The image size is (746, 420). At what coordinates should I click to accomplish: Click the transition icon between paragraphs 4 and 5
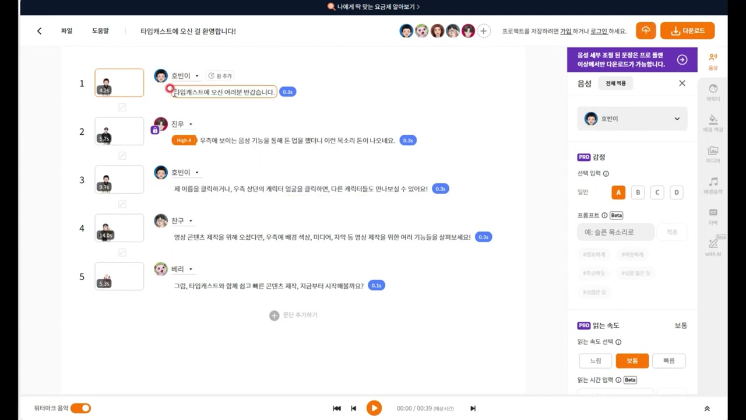click(122, 253)
